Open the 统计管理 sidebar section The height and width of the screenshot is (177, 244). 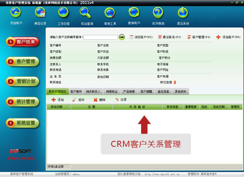point(23,102)
